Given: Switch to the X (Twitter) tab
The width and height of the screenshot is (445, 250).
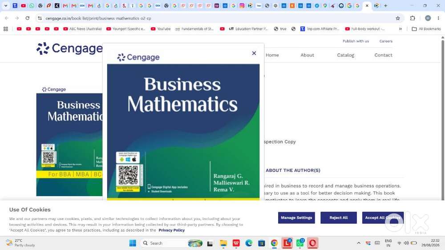Looking at the screenshot, I should pos(57,5).
